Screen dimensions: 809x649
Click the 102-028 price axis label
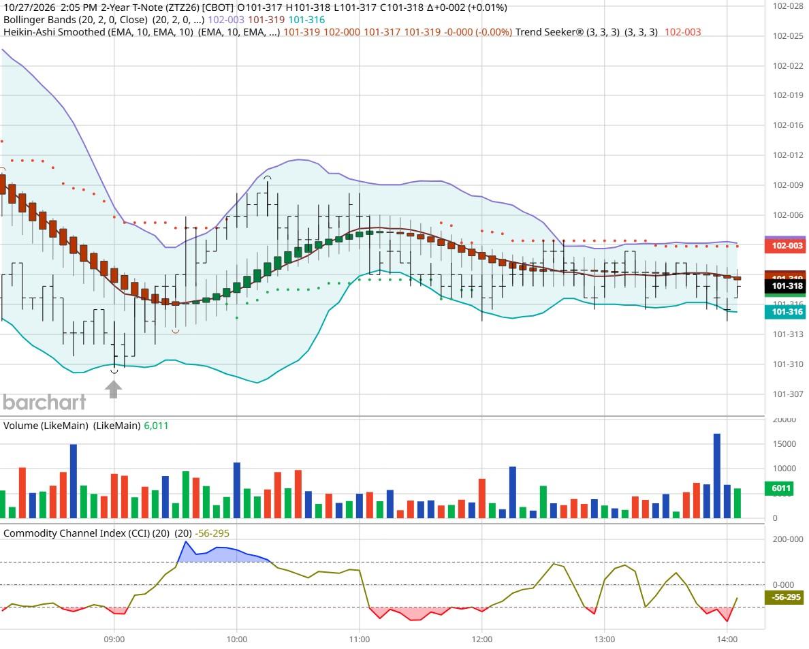[x=788, y=6]
